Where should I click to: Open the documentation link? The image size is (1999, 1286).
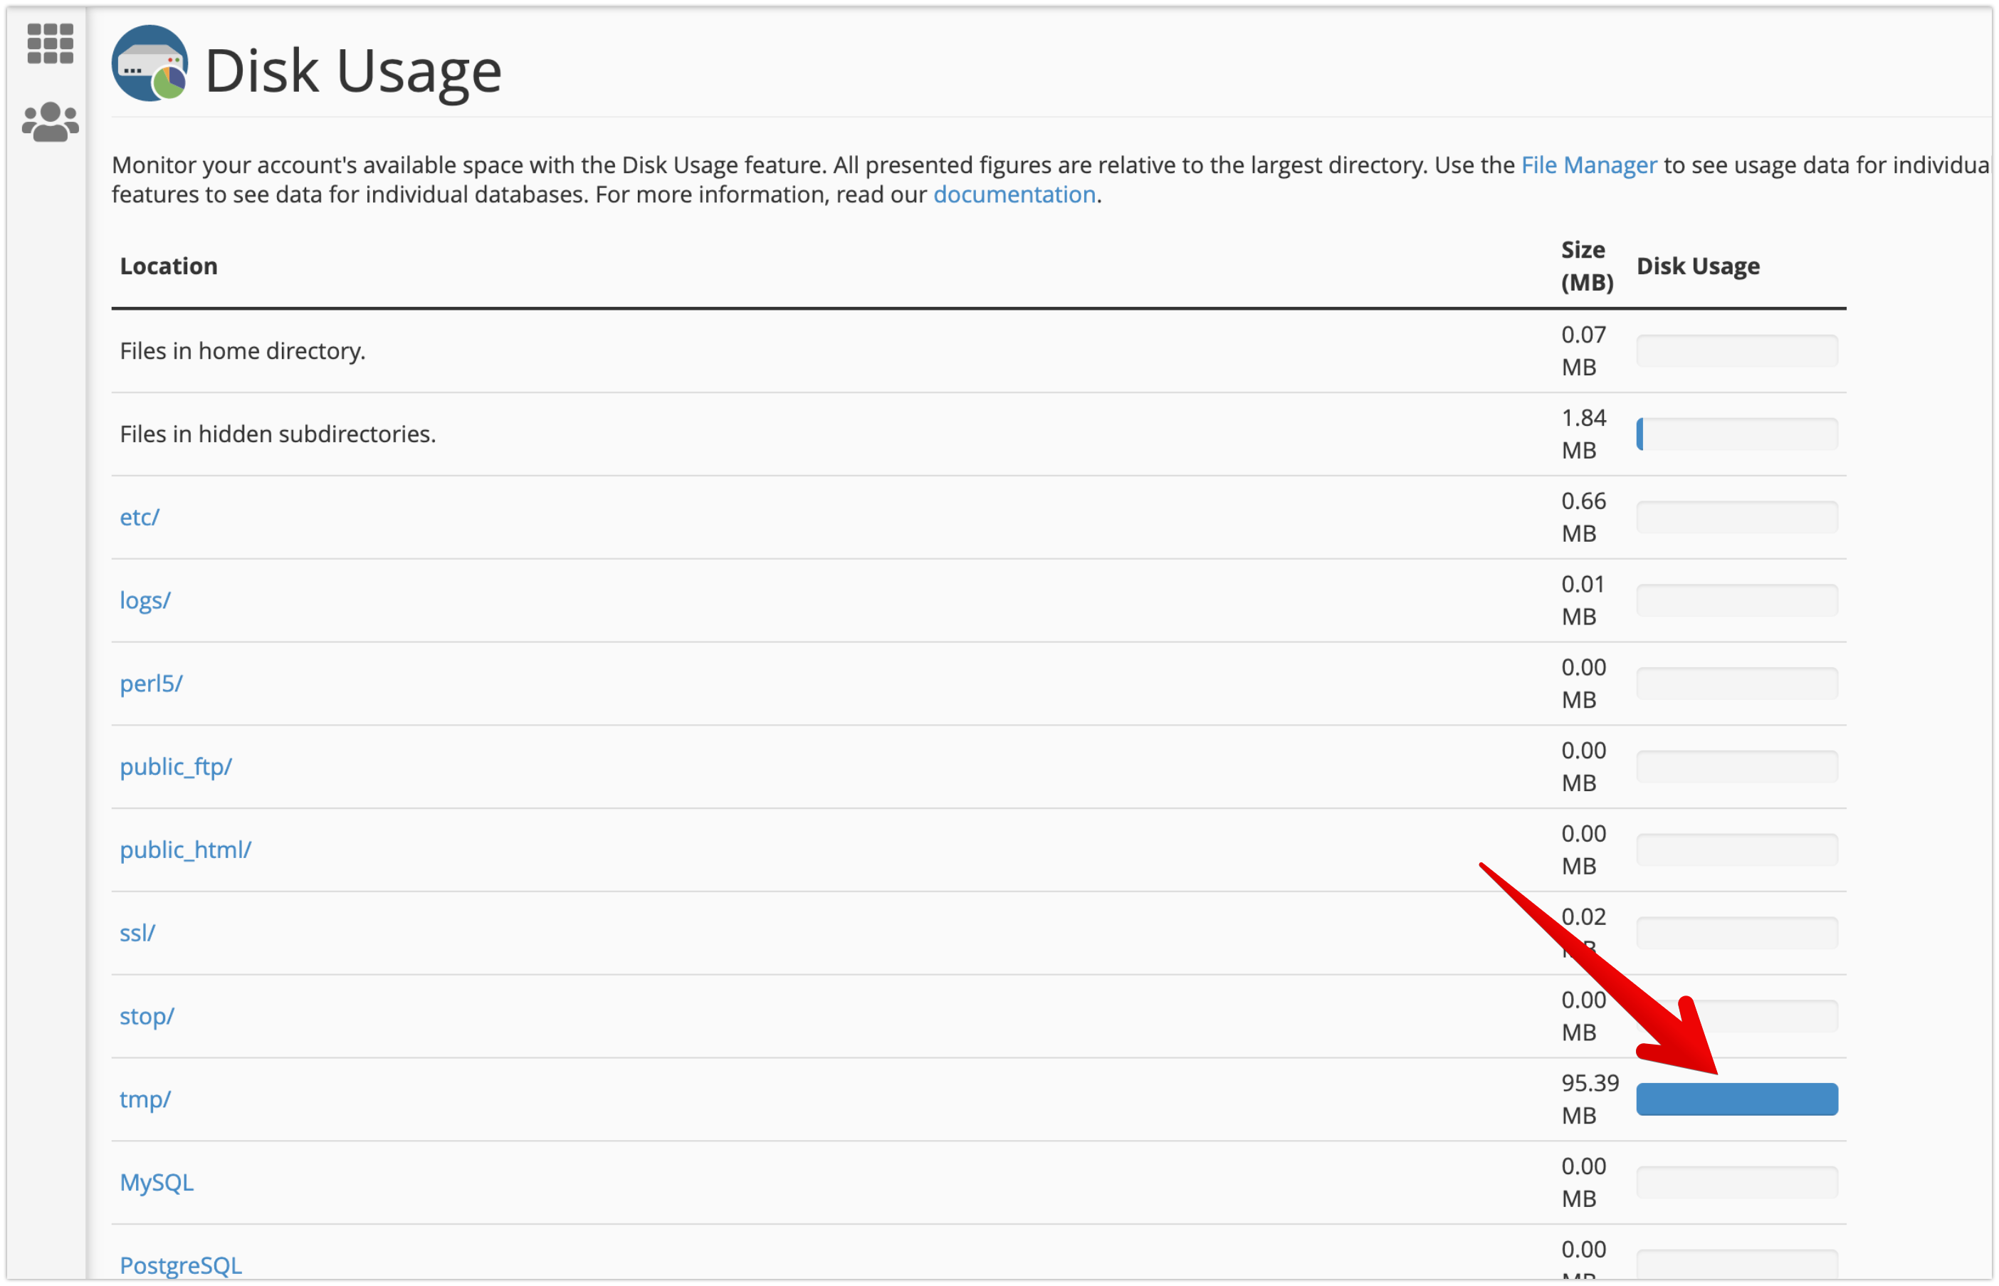1013,194
